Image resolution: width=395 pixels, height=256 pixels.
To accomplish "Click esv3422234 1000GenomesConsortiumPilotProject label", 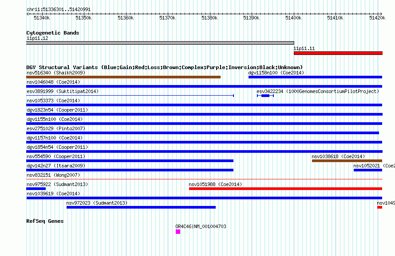I will point(318,91).
